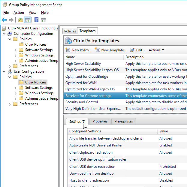Click the Download file from desktop setting
The height and width of the screenshot is (187, 187).
[127, 173]
